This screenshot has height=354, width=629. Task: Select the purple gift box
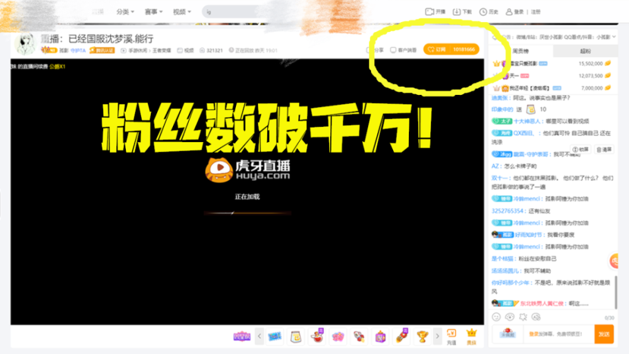[381, 336]
